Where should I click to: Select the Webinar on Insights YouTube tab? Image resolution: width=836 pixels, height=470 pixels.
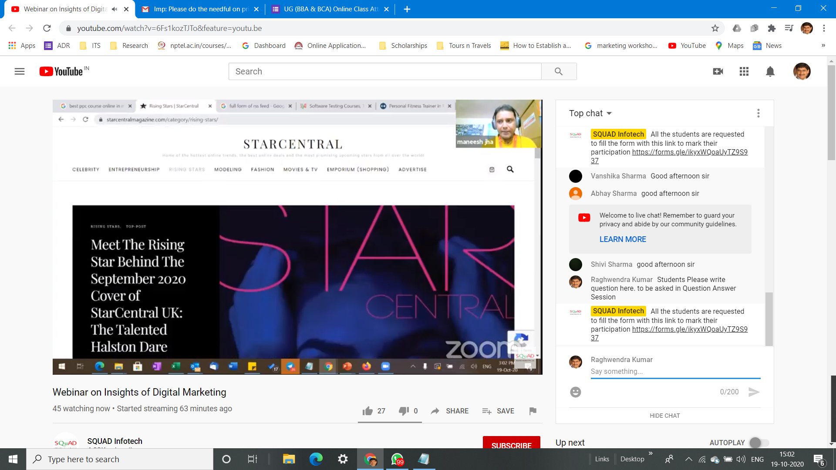64,9
